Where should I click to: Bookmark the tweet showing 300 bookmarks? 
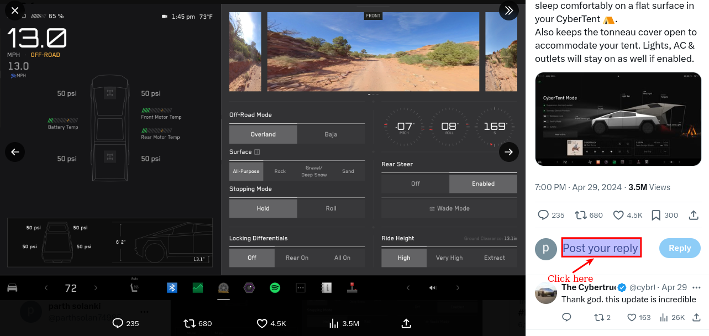655,216
